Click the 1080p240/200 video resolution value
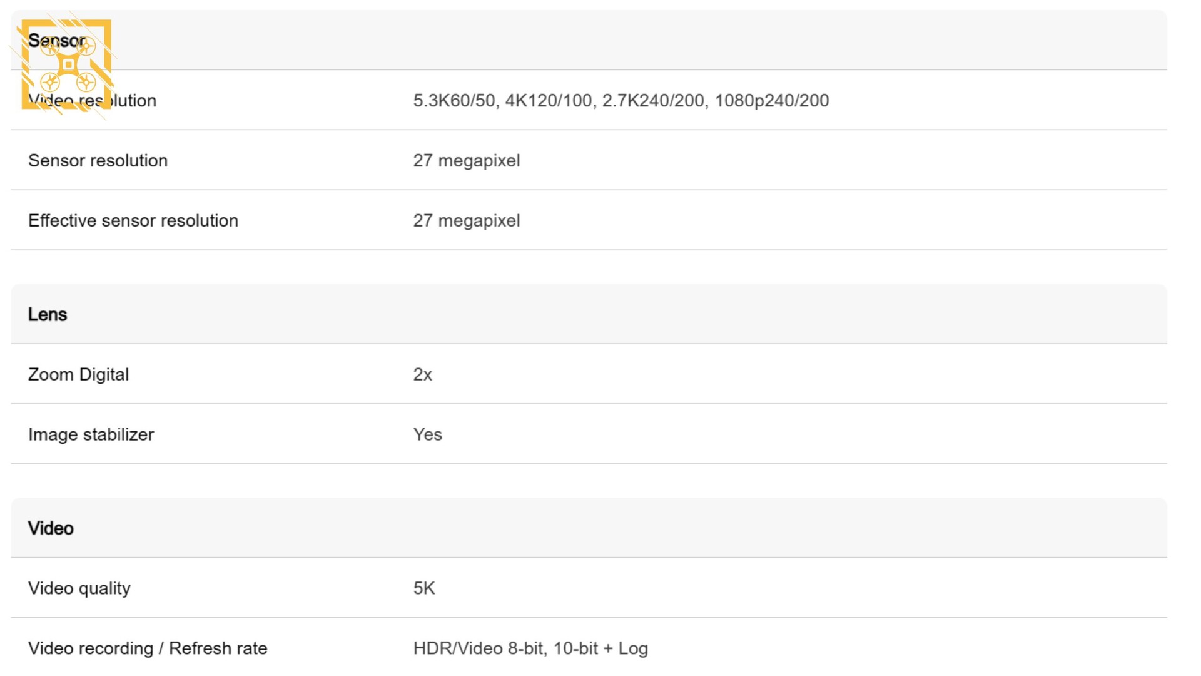This screenshot has height=676, width=1201. coord(771,101)
